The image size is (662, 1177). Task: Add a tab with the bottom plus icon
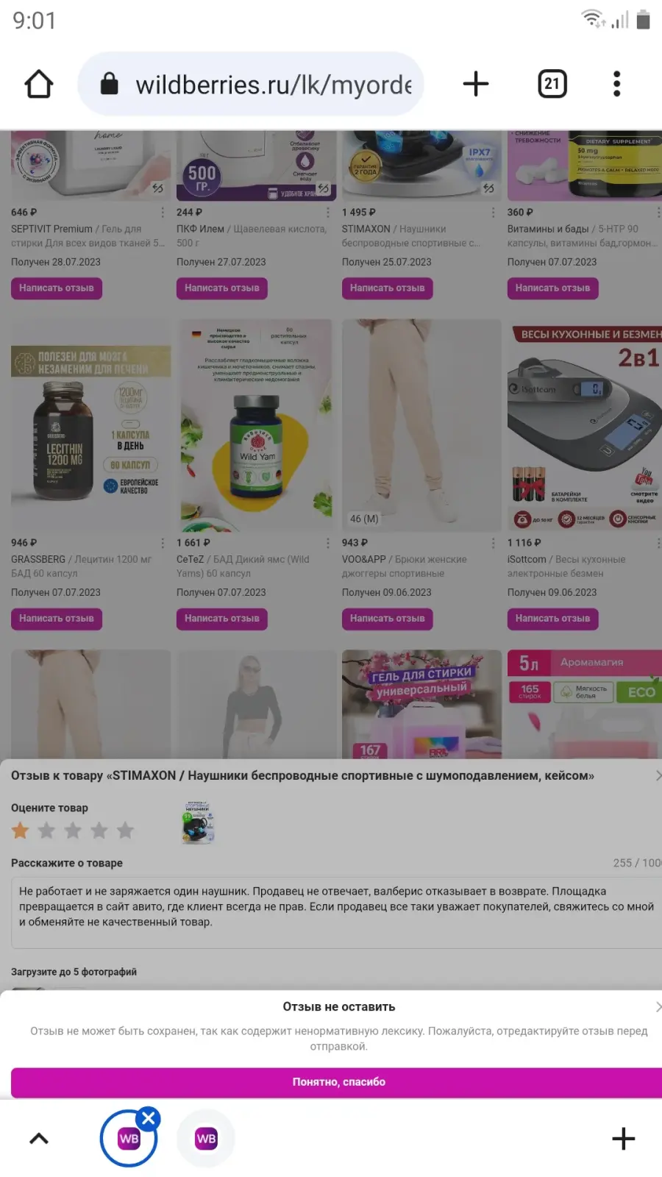(x=623, y=1139)
